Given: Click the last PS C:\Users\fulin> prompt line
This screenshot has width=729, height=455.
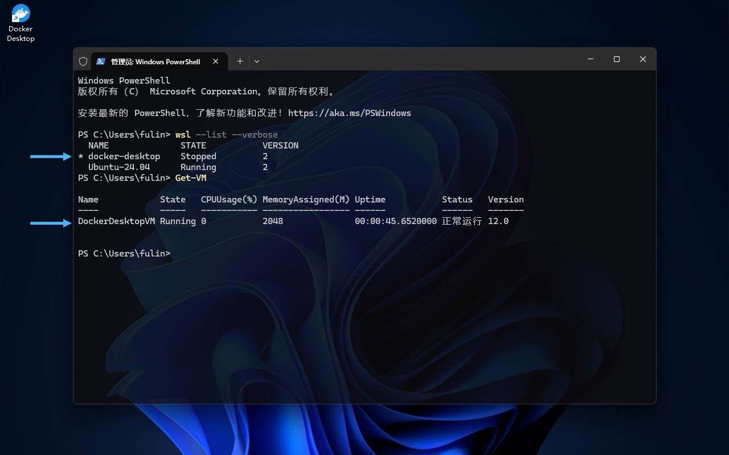Looking at the screenshot, I should tap(124, 254).
